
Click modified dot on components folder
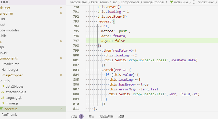61,58
